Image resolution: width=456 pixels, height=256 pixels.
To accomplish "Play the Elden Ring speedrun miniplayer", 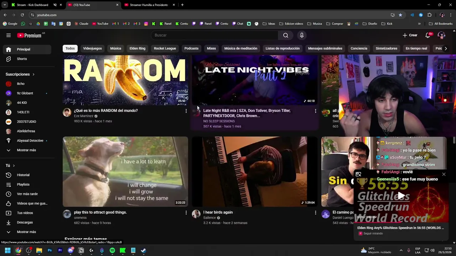I will (x=401, y=196).
